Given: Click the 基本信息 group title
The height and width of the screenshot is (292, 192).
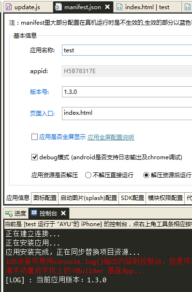Looking at the screenshot, I should 25,35.
